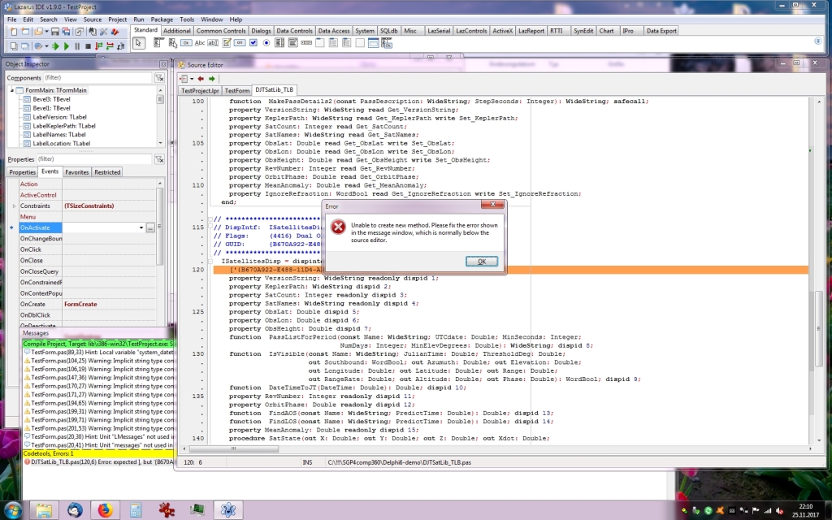Click the red back-arrow in Source Editor
This screenshot has height=520, width=832.
click(x=200, y=78)
